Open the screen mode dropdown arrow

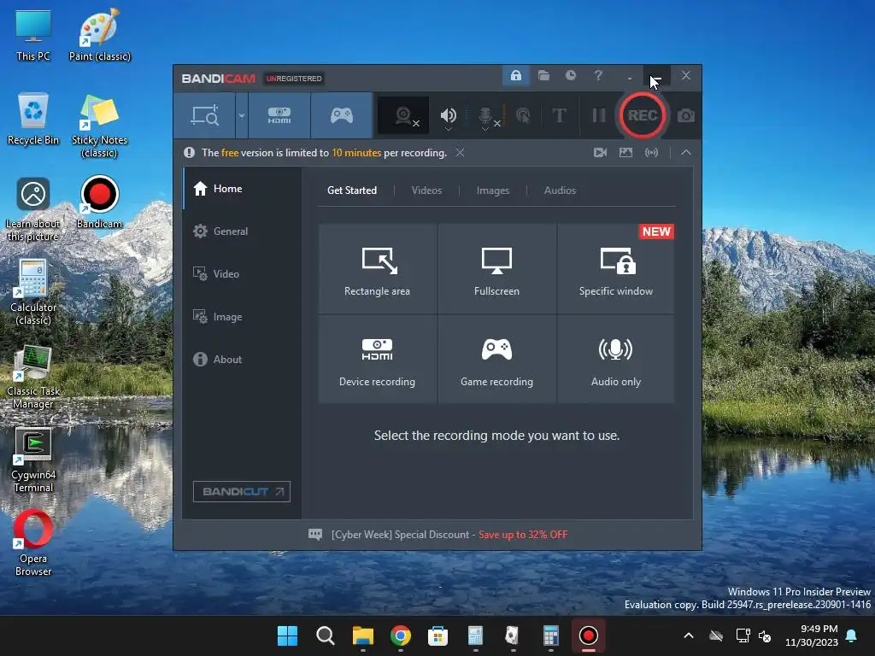click(242, 115)
